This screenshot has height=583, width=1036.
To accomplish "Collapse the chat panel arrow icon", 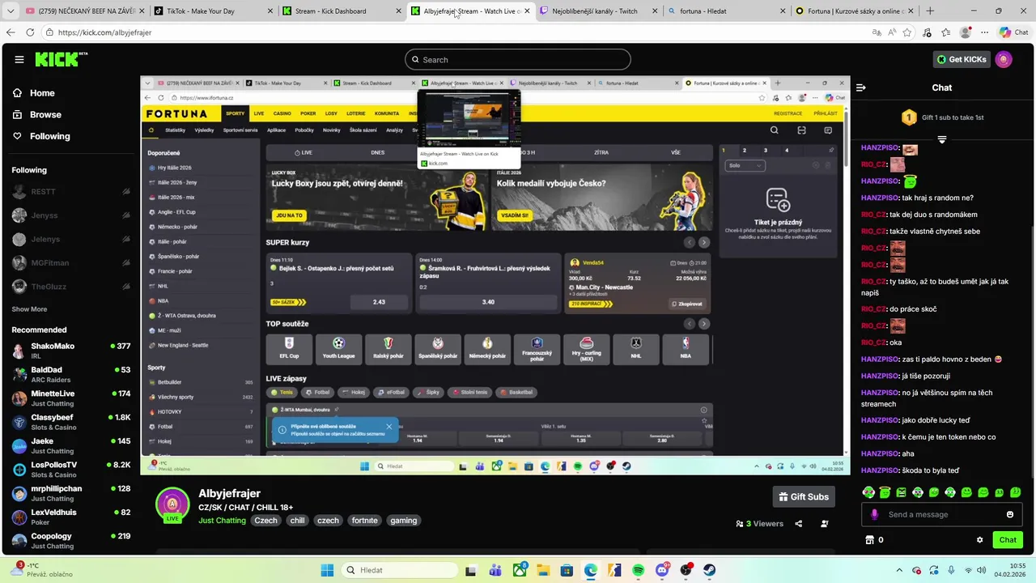I will pos(861,87).
